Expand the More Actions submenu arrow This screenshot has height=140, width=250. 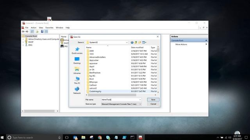206,44
